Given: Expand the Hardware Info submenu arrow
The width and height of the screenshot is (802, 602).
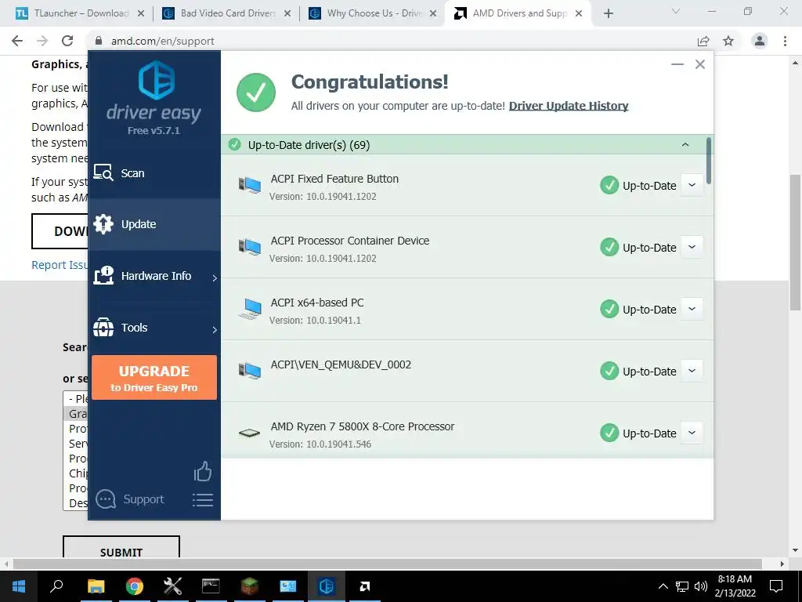Looking at the screenshot, I should pos(215,278).
